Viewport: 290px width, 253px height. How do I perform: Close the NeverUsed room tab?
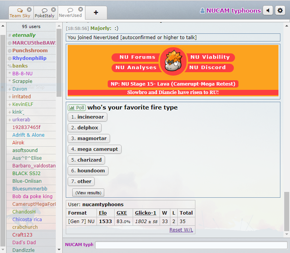tap(80, 9)
